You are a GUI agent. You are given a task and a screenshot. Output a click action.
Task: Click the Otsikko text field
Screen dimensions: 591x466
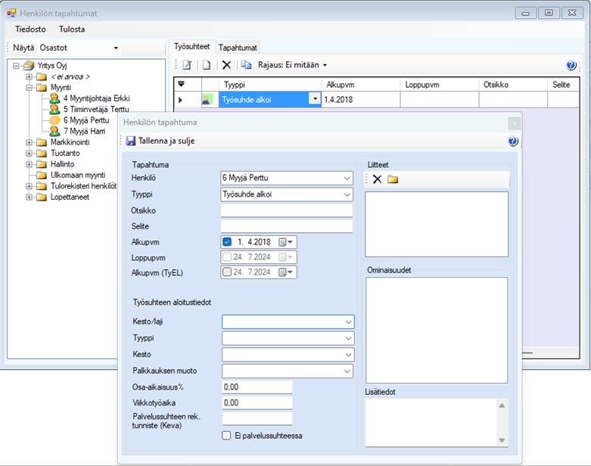pyautogui.click(x=287, y=210)
